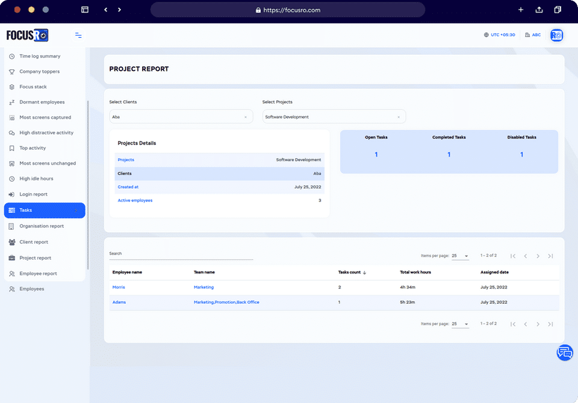Open a new browser tab with plus

[x=520, y=10]
